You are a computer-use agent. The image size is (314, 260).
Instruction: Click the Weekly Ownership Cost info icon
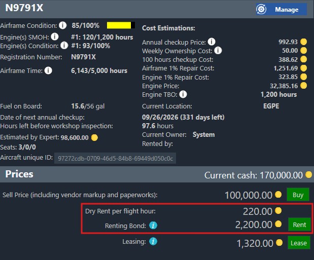pyautogui.click(x=218, y=51)
